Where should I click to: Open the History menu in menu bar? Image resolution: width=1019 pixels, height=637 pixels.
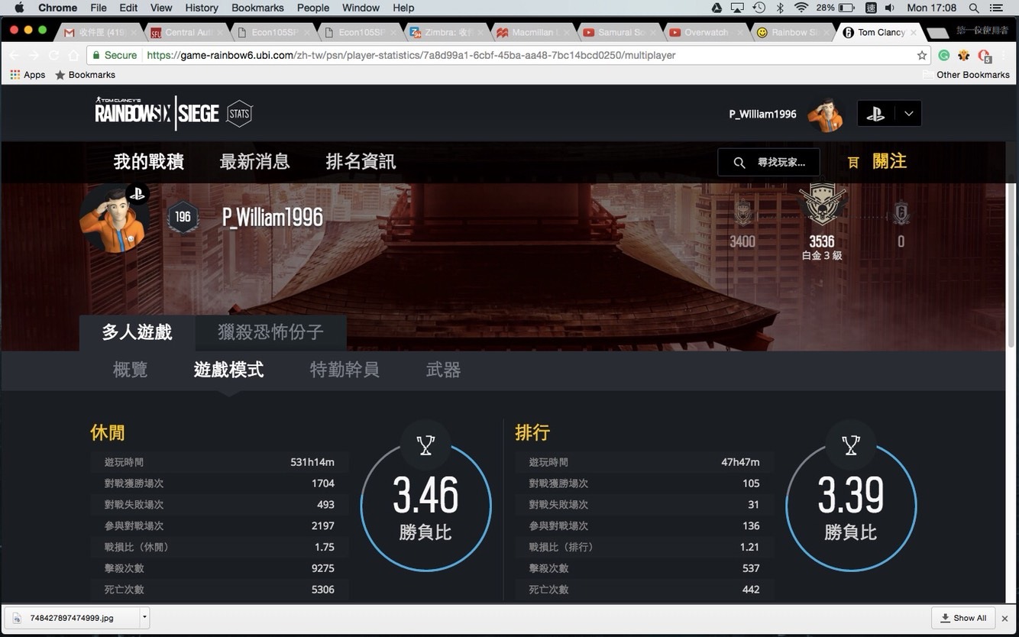[x=202, y=8]
